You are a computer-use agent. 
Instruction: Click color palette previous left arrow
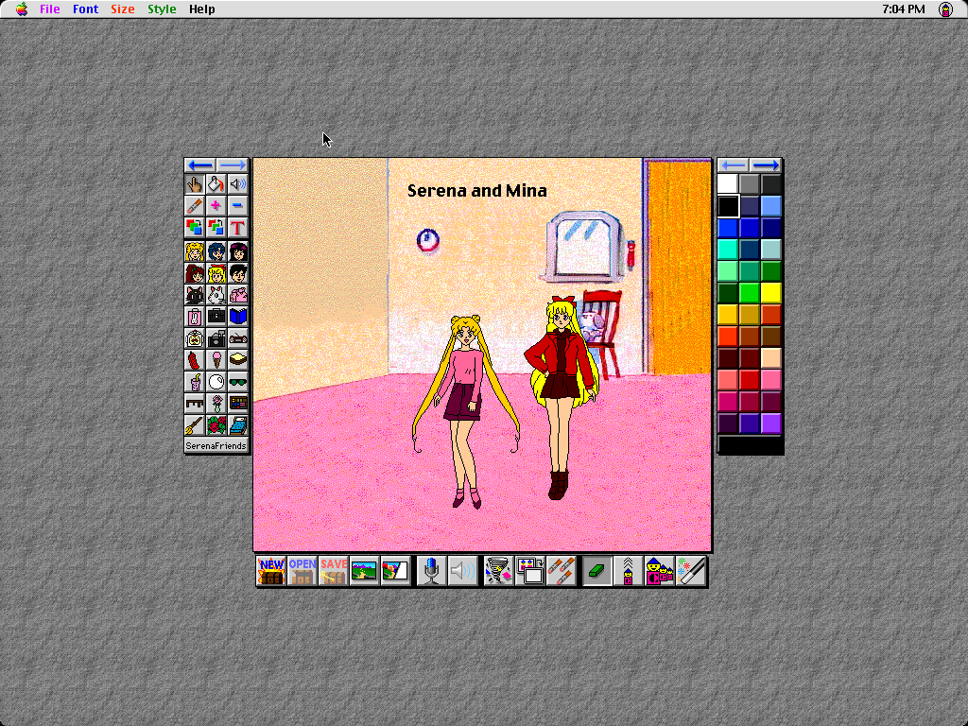point(734,164)
